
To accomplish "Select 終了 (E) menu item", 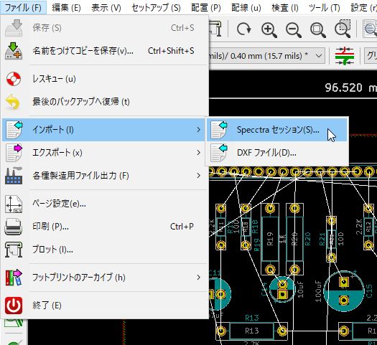I will pos(104,306).
